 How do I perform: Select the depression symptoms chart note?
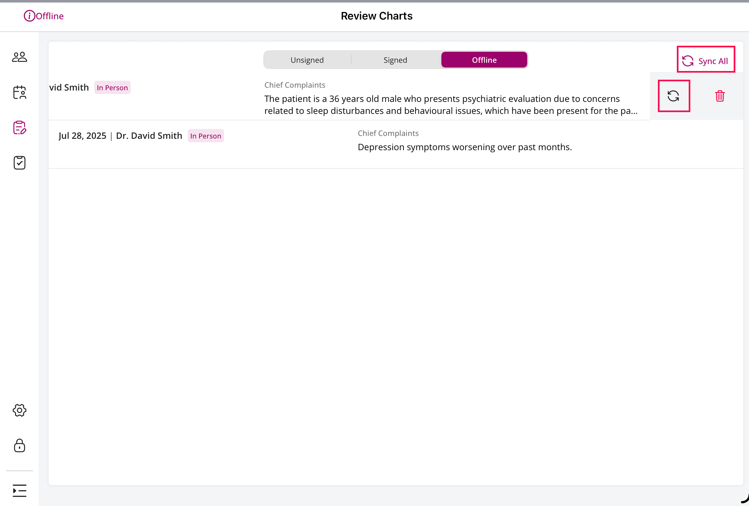[x=464, y=147]
